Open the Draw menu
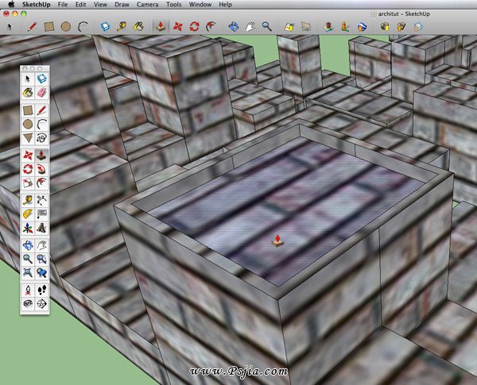The image size is (477, 385). [121, 5]
